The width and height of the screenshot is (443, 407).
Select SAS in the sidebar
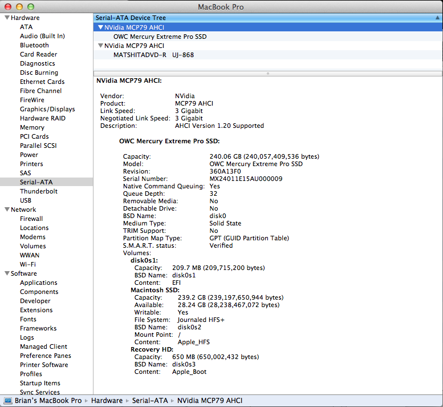click(x=26, y=173)
